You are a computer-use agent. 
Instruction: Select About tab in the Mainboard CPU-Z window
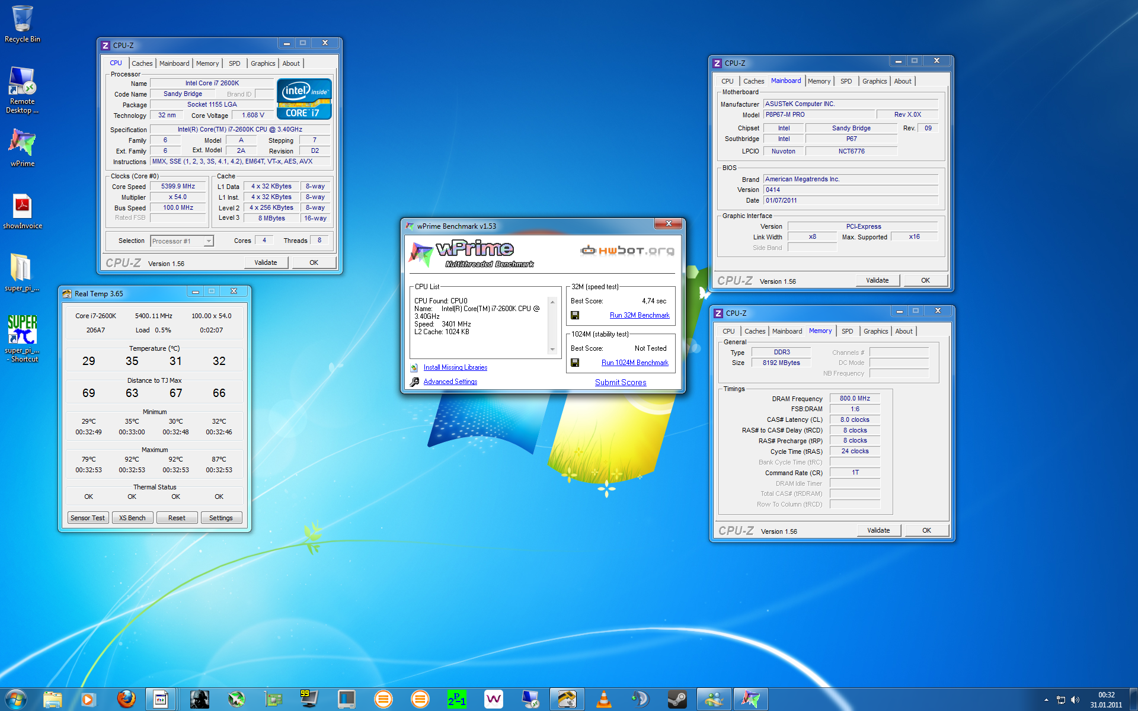[x=903, y=81]
